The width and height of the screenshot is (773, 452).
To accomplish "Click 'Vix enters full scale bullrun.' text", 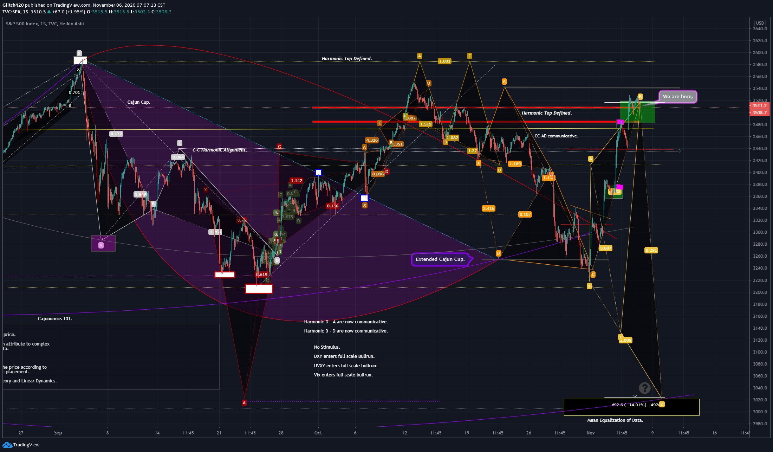I will (x=343, y=375).
